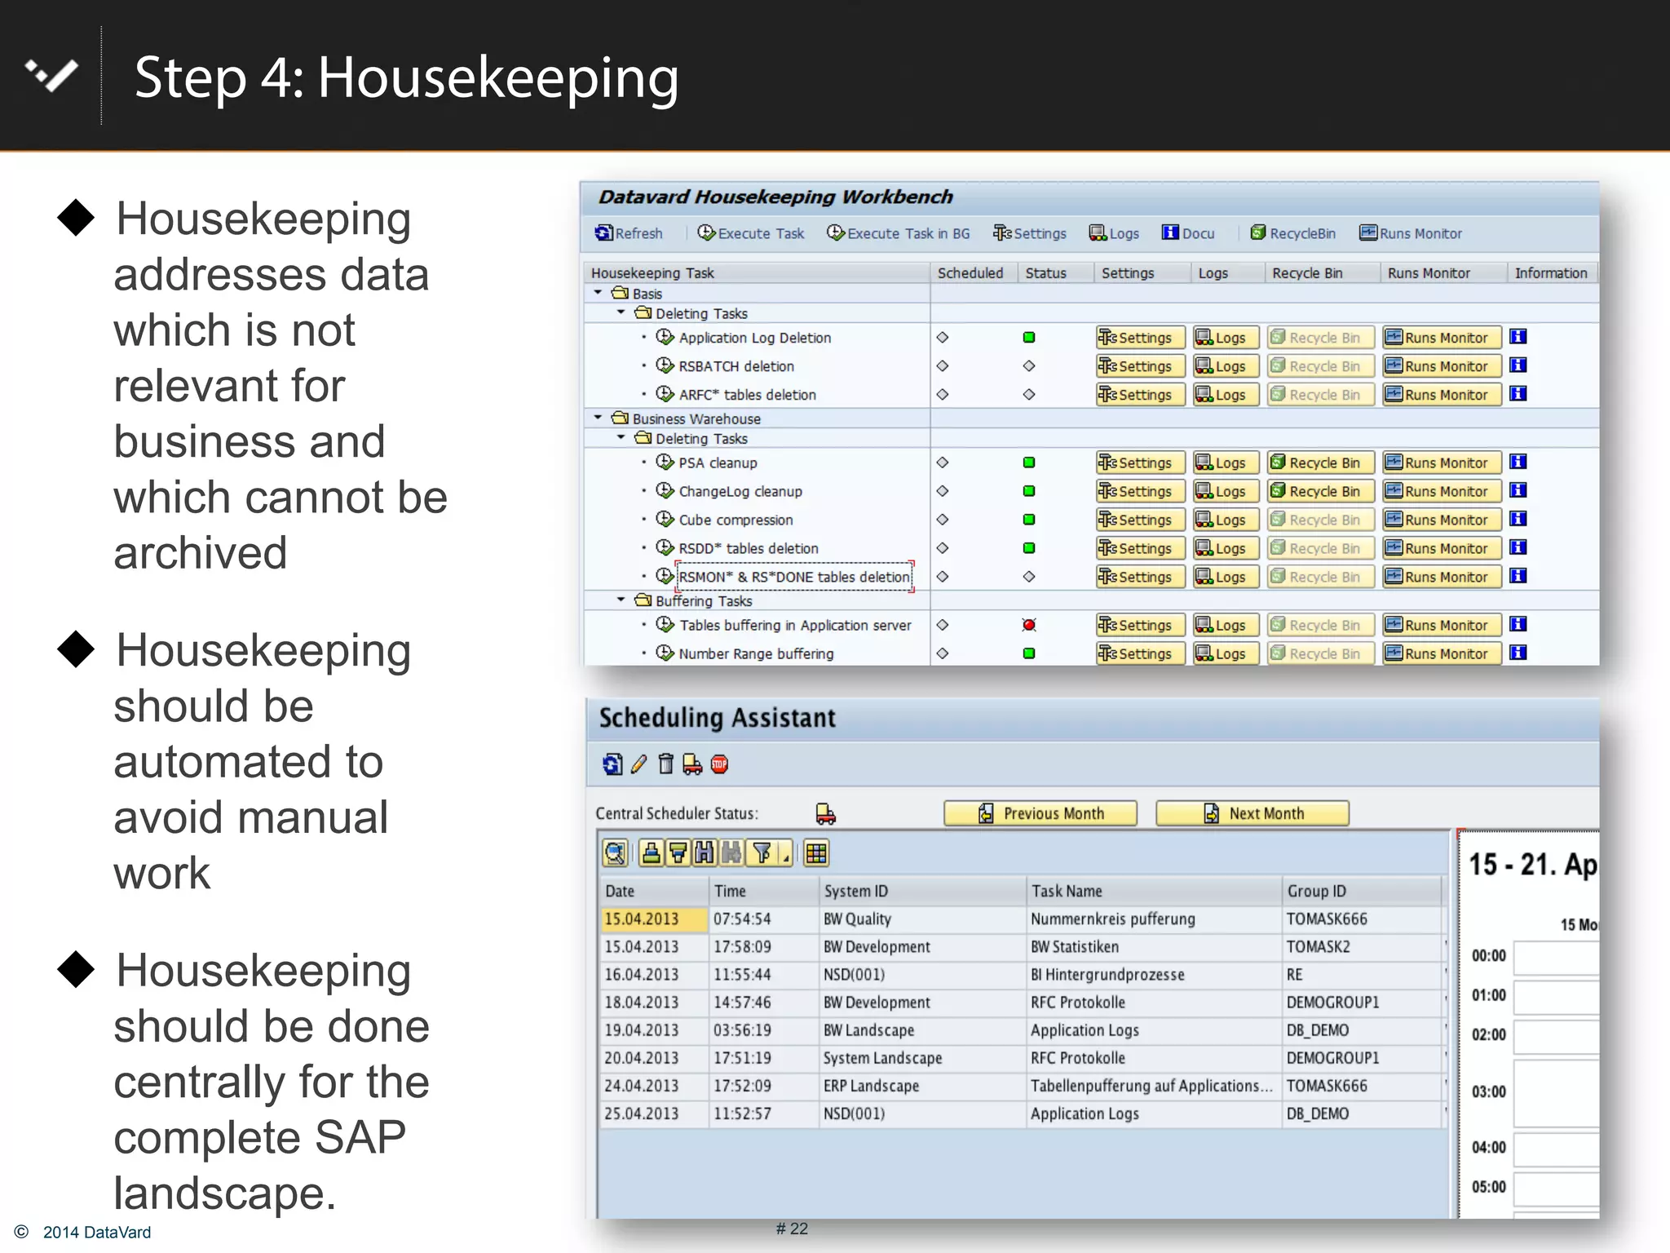Click Execute Task in BG

(x=899, y=233)
